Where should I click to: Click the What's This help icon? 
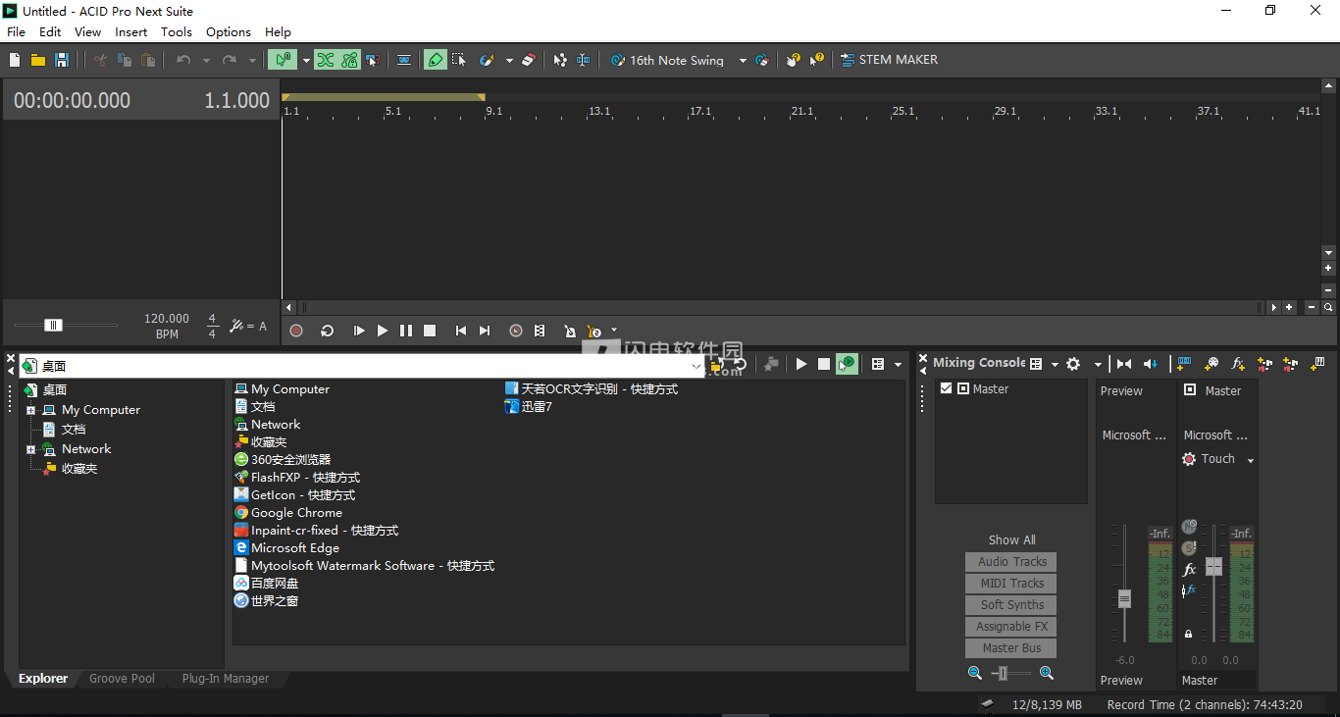point(817,60)
